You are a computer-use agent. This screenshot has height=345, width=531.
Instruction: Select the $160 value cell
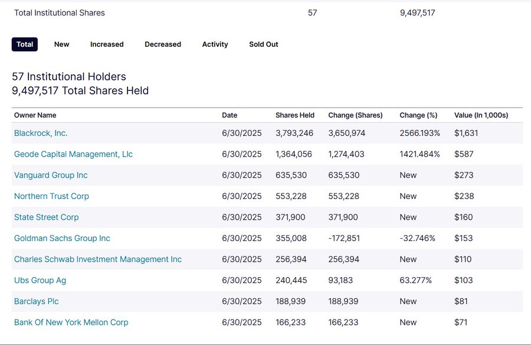(463, 217)
